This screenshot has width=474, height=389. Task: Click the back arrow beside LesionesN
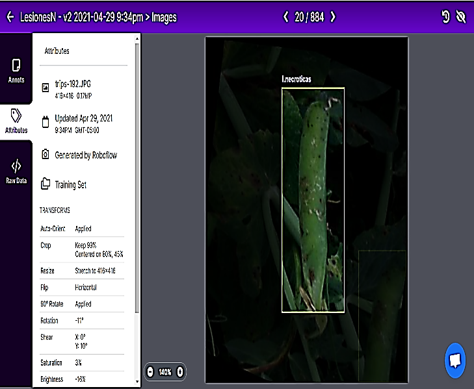pos(10,18)
